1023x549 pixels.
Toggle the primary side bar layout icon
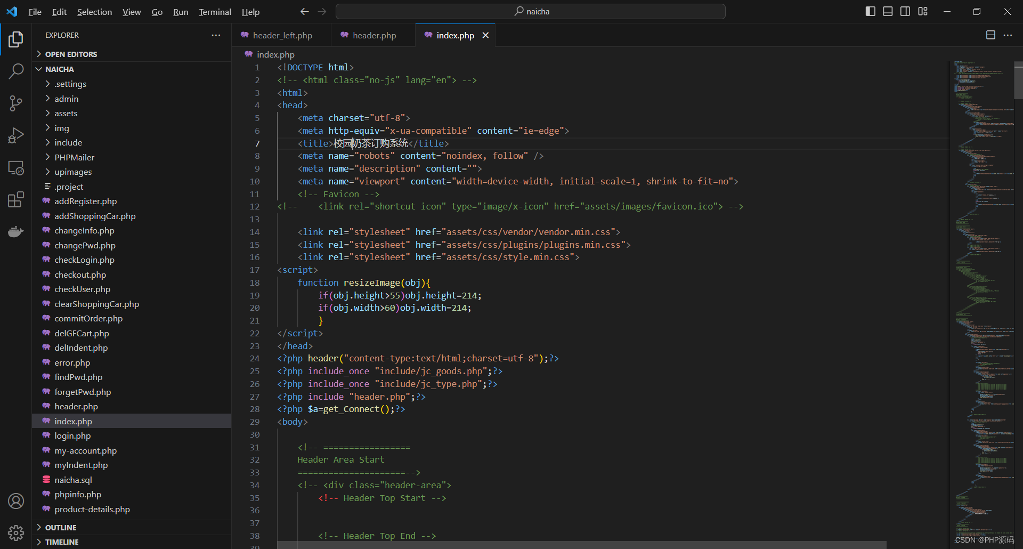pos(871,11)
